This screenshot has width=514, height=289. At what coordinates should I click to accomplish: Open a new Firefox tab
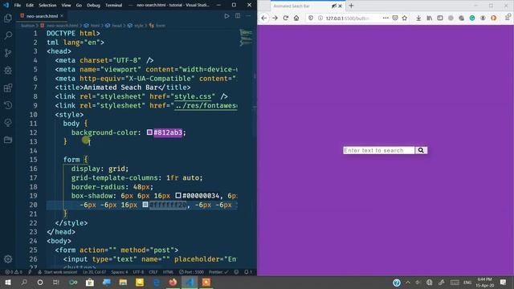pos(351,6)
